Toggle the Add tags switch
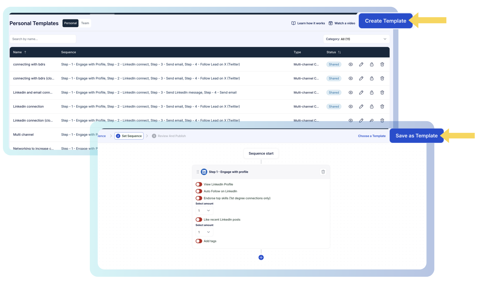This screenshot has width=478, height=283. point(199,241)
